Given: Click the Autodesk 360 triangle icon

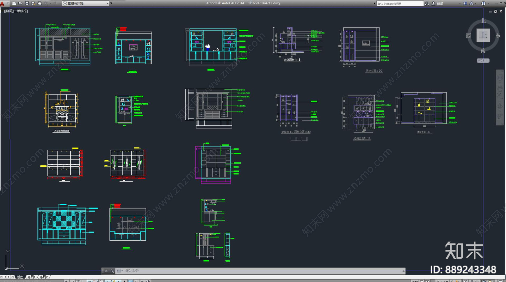Looking at the screenshot, I should point(472,3).
